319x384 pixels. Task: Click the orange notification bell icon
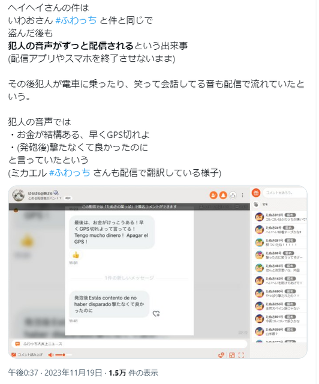tap(223, 195)
